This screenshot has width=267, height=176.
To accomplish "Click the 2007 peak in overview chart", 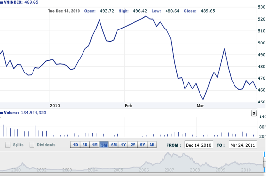I will pyautogui.click(x=168, y=153).
